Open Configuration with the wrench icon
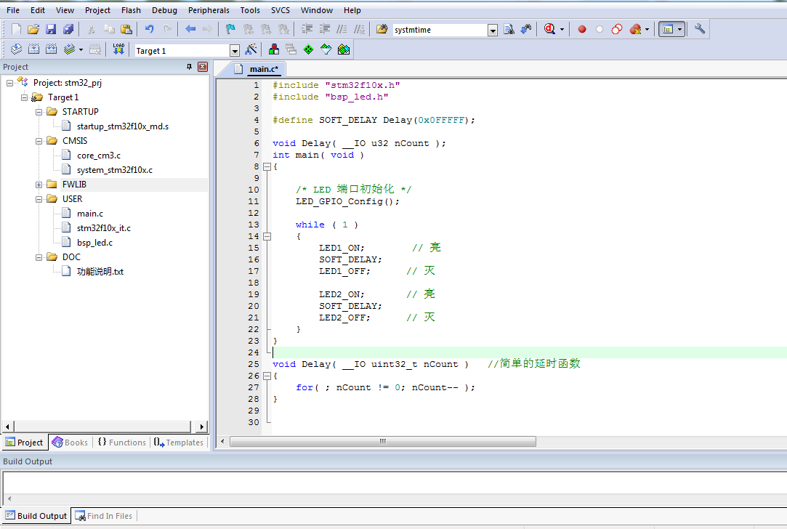787x529 pixels. [700, 30]
